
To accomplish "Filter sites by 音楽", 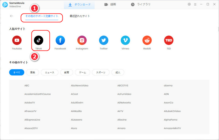I will coord(33,72).
